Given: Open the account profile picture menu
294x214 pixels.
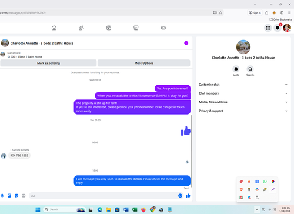Looking at the screenshot, I should coord(287,28).
